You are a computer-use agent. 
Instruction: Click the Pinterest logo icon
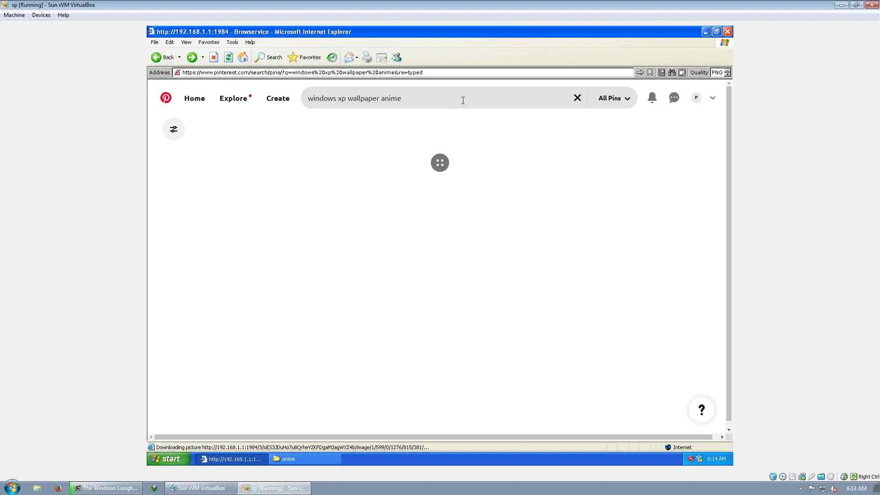click(x=165, y=98)
